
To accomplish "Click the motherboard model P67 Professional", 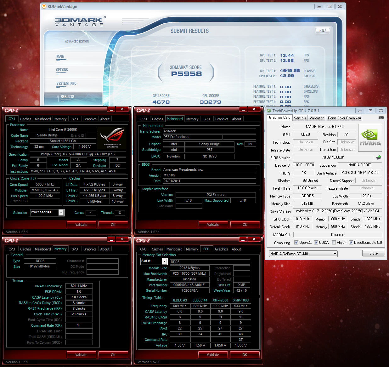I will pos(192,137).
